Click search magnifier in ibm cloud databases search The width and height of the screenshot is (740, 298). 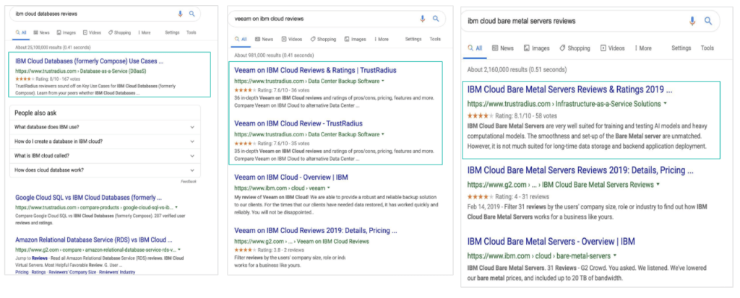pos(192,14)
